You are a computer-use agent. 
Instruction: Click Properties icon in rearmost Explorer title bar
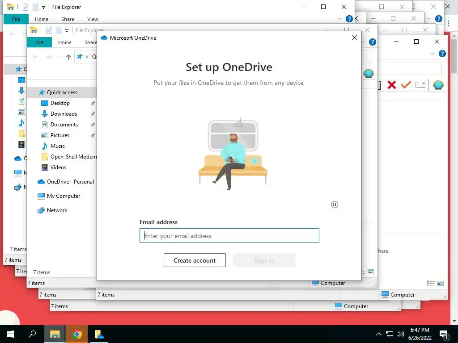pos(25,7)
